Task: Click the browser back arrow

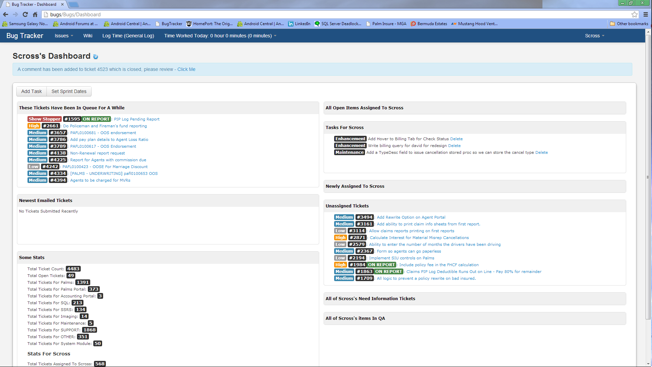Action: 5,15
